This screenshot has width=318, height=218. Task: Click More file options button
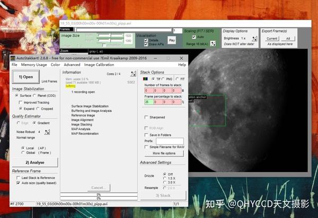tap(164, 153)
